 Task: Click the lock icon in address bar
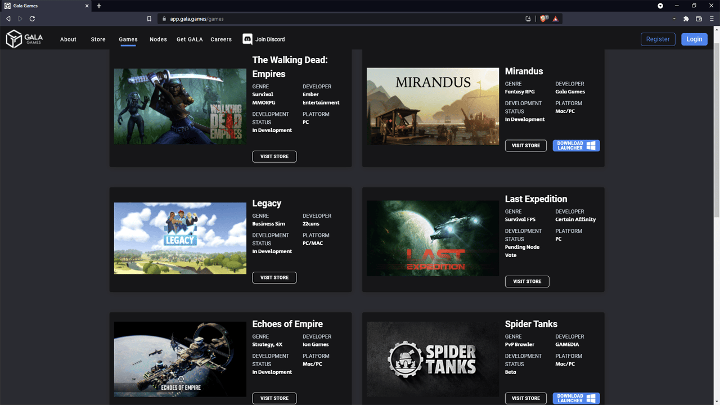coord(164,19)
